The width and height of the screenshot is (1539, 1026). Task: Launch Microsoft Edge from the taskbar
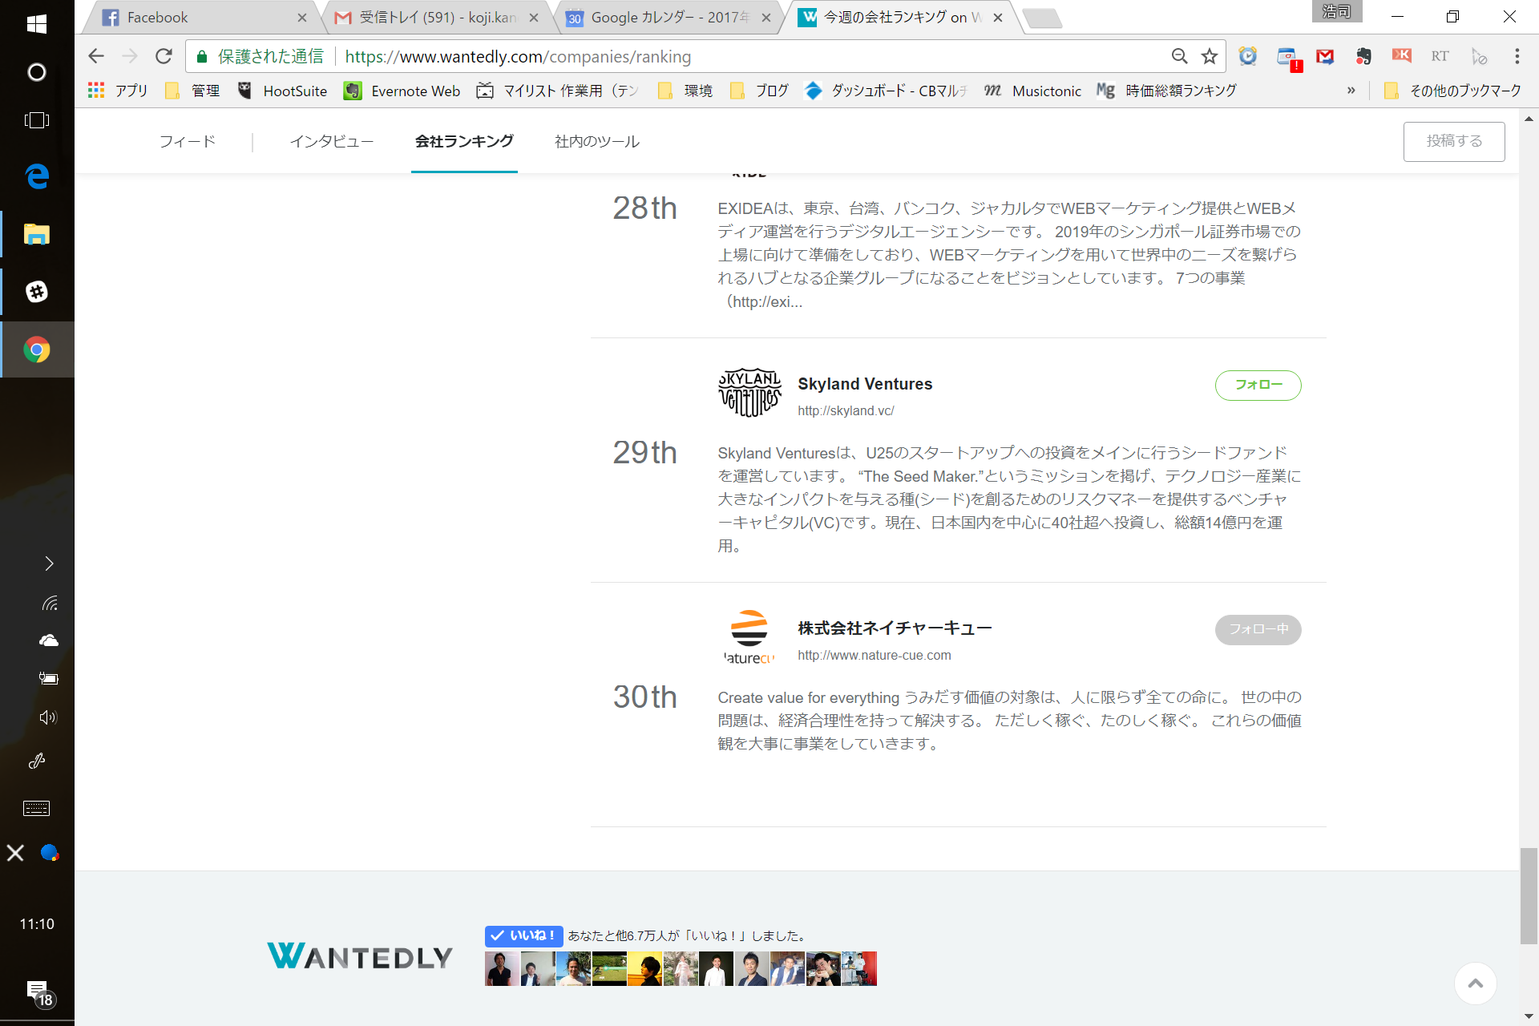[x=37, y=176]
